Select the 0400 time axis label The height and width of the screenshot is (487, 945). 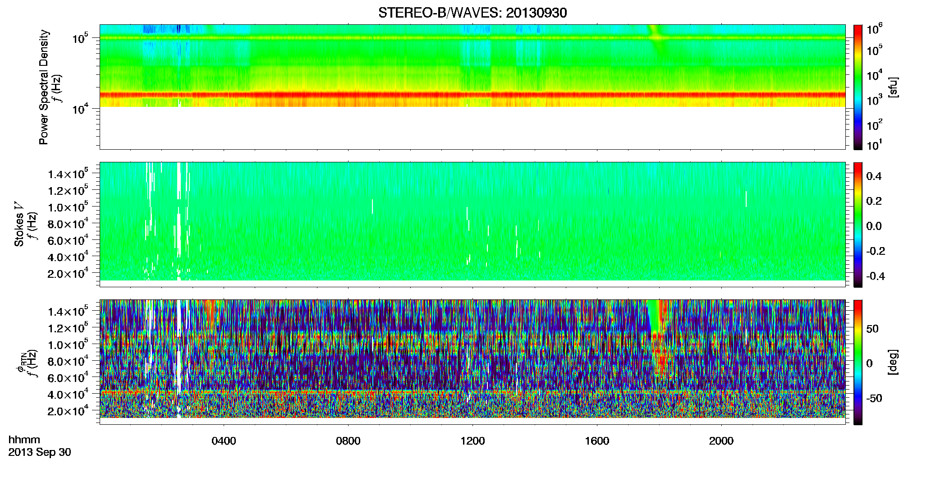pos(224,441)
